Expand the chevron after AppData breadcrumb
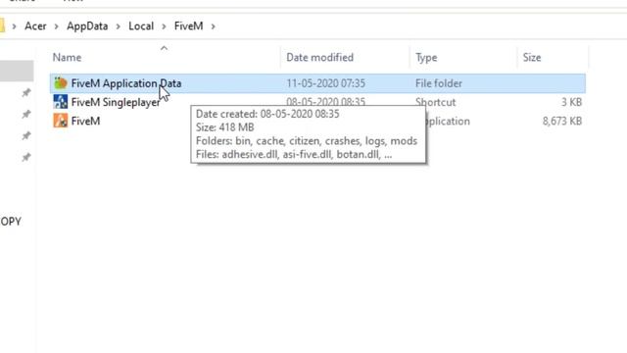Screen dimensions: 627x353 [118, 26]
